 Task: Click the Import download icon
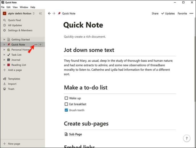[5, 84]
